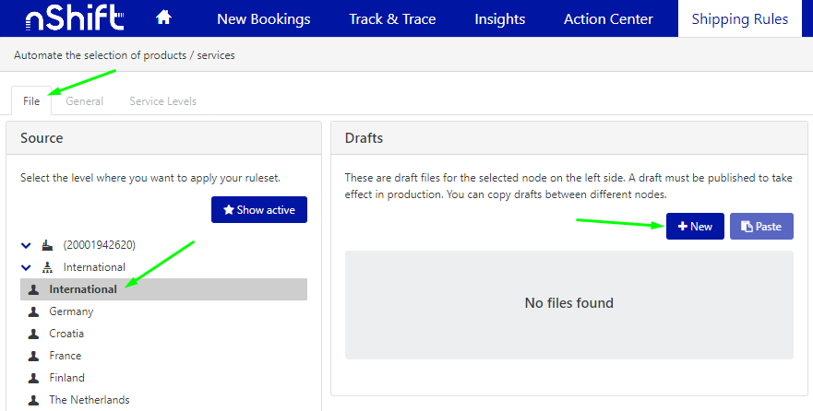Select the highlighted International node
Viewport: 813px width, 411px height.
83,289
